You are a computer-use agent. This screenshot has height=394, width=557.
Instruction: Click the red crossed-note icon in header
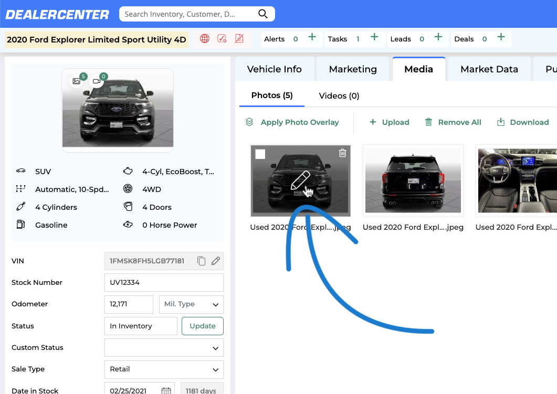click(x=239, y=39)
